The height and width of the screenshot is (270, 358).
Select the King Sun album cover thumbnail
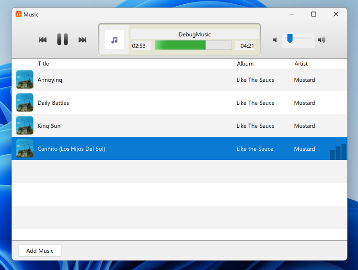point(24,125)
